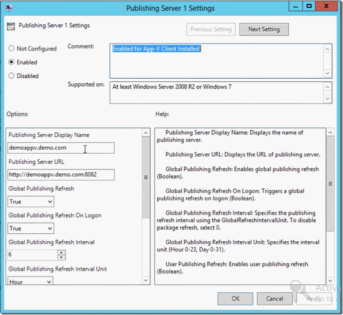This screenshot has width=343, height=315.
Task: Click the Help panel scrollbar thumb
Action: click(x=330, y=184)
